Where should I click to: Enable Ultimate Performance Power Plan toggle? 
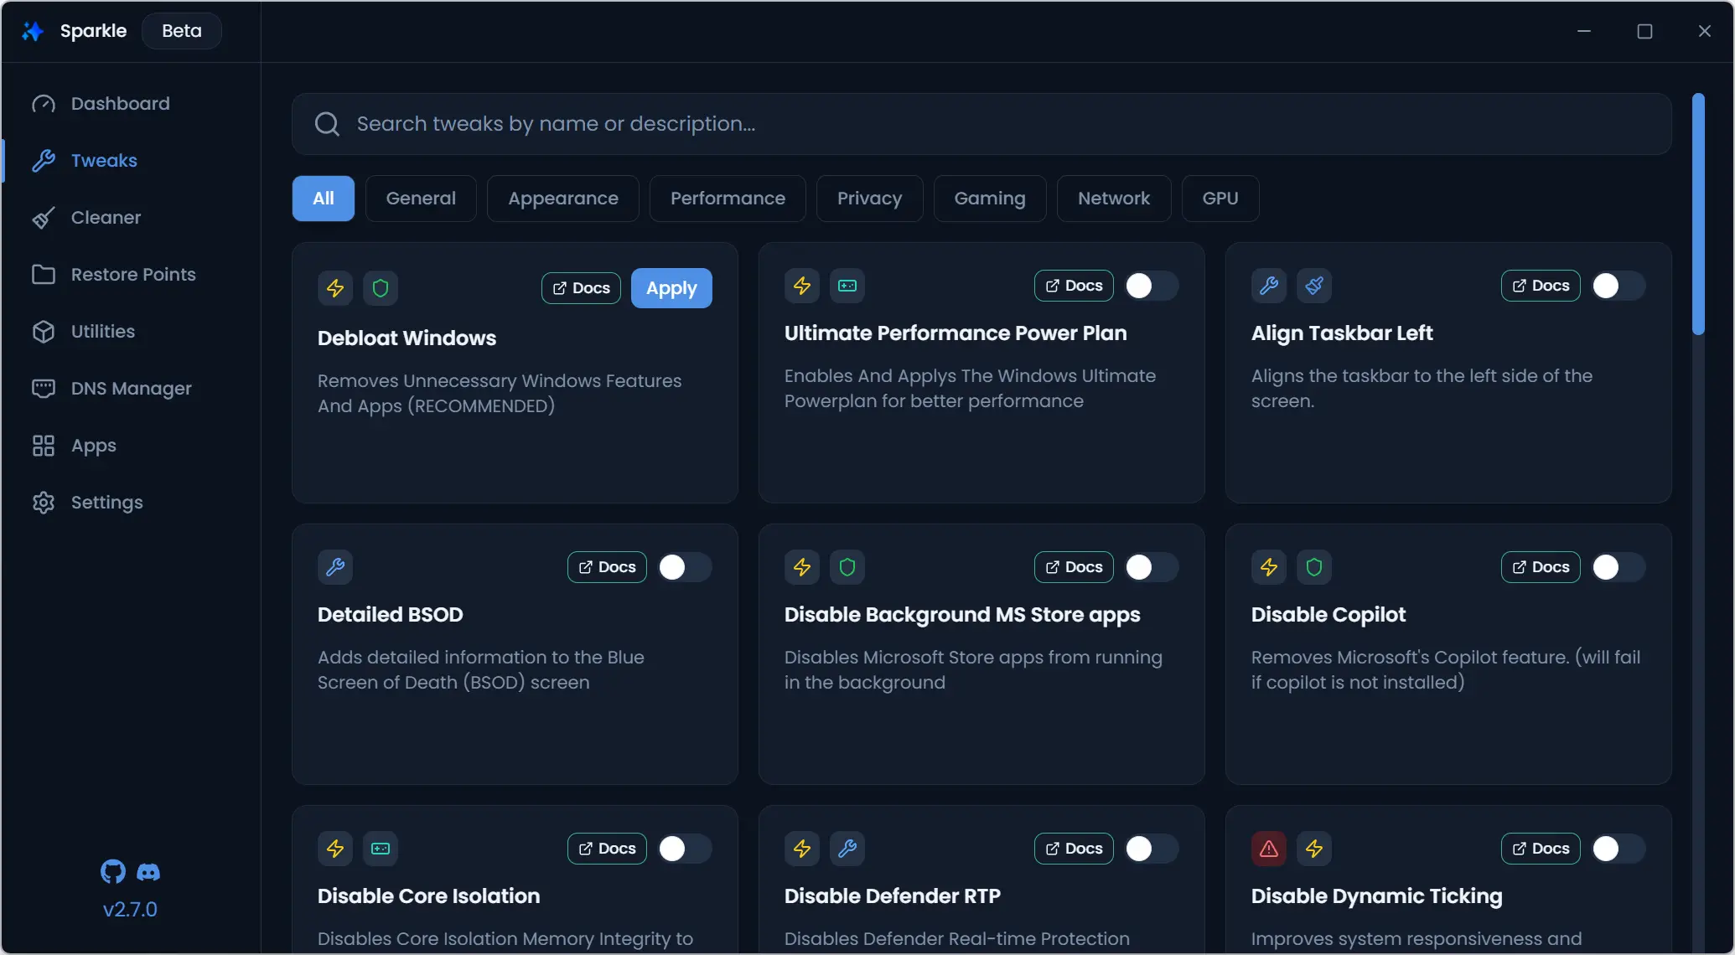(x=1151, y=286)
